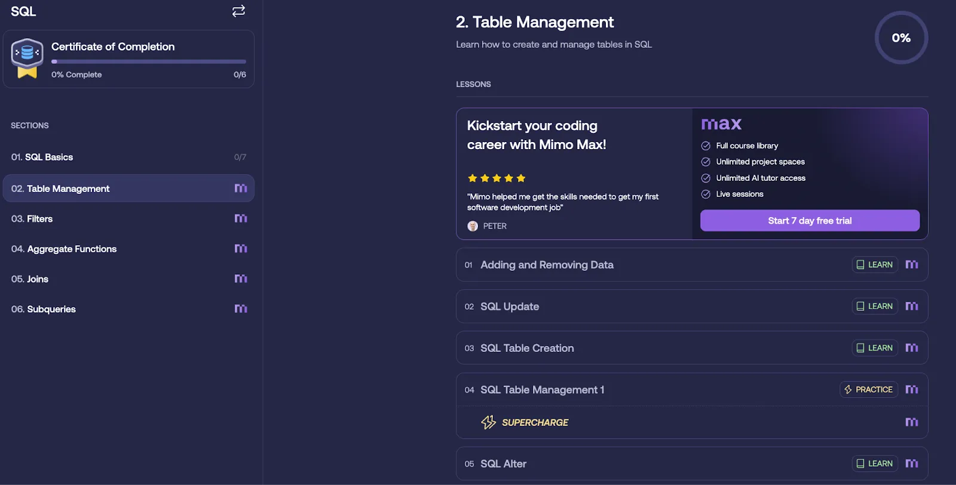Click Mimo icon on SQL Update lesson
This screenshot has width=956, height=485.
tap(912, 306)
